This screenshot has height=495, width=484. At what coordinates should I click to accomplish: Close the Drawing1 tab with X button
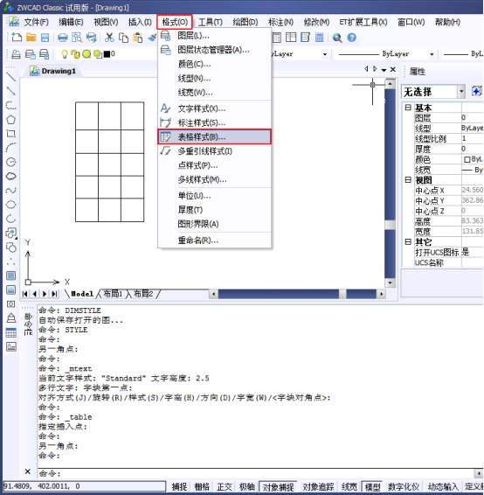point(393,69)
